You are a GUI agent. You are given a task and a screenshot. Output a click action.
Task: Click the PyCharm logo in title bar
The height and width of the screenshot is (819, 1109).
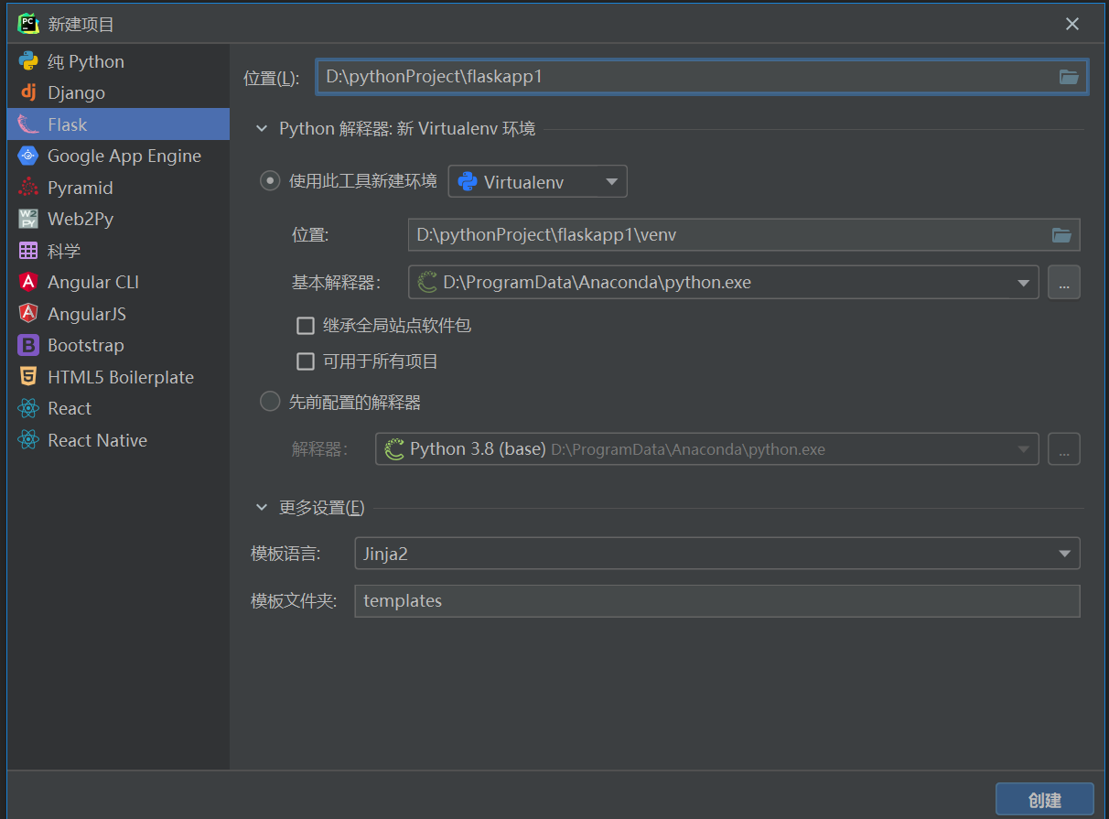tap(28, 24)
